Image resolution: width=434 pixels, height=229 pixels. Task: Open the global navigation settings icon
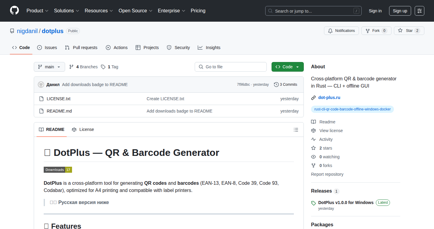click(419, 11)
